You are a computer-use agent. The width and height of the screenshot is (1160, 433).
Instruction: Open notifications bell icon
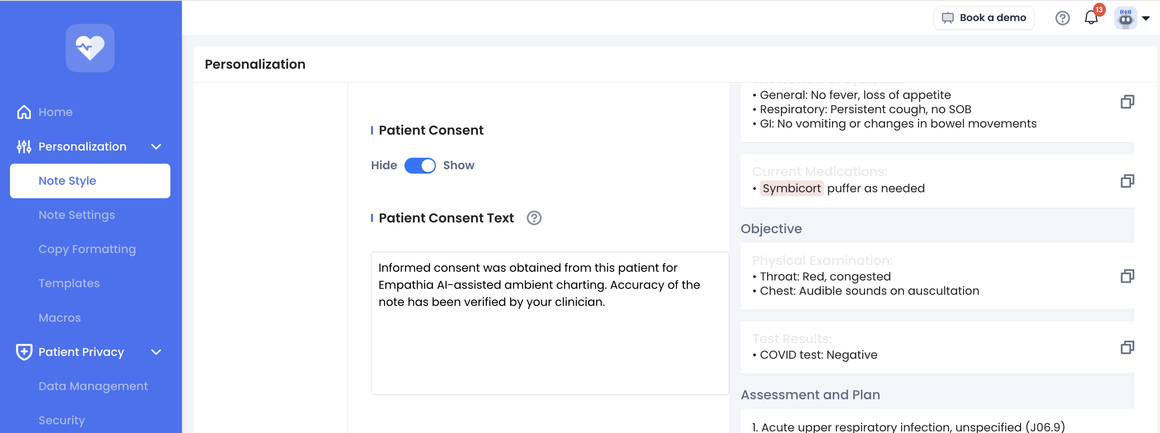click(x=1091, y=18)
